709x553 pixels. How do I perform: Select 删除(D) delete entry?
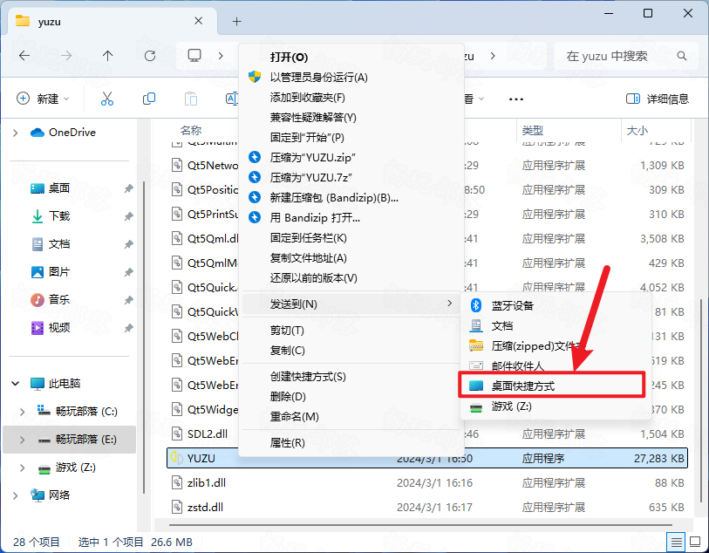click(x=351, y=397)
